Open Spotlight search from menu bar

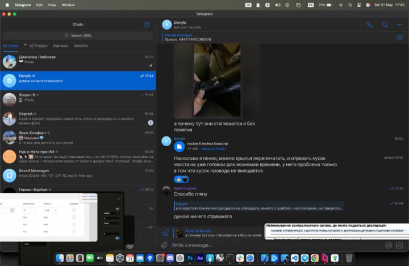[x=350, y=5]
